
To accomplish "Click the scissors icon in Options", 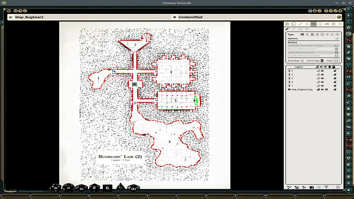I will pos(337,38).
